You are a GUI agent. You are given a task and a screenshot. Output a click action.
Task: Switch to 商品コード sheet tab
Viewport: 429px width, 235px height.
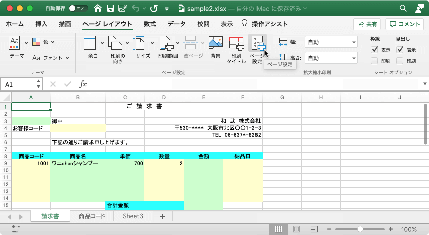pos(92,216)
